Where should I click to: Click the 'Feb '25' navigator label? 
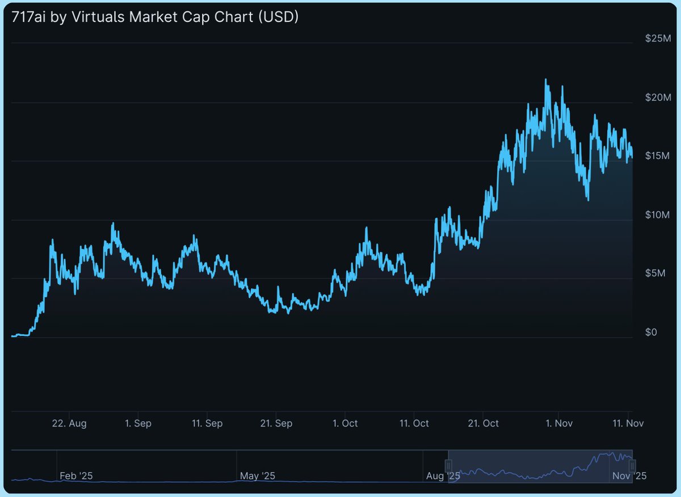pyautogui.click(x=77, y=476)
